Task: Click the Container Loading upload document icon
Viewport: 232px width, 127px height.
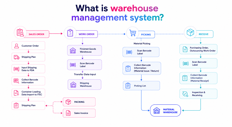Action: [x=16, y=93]
